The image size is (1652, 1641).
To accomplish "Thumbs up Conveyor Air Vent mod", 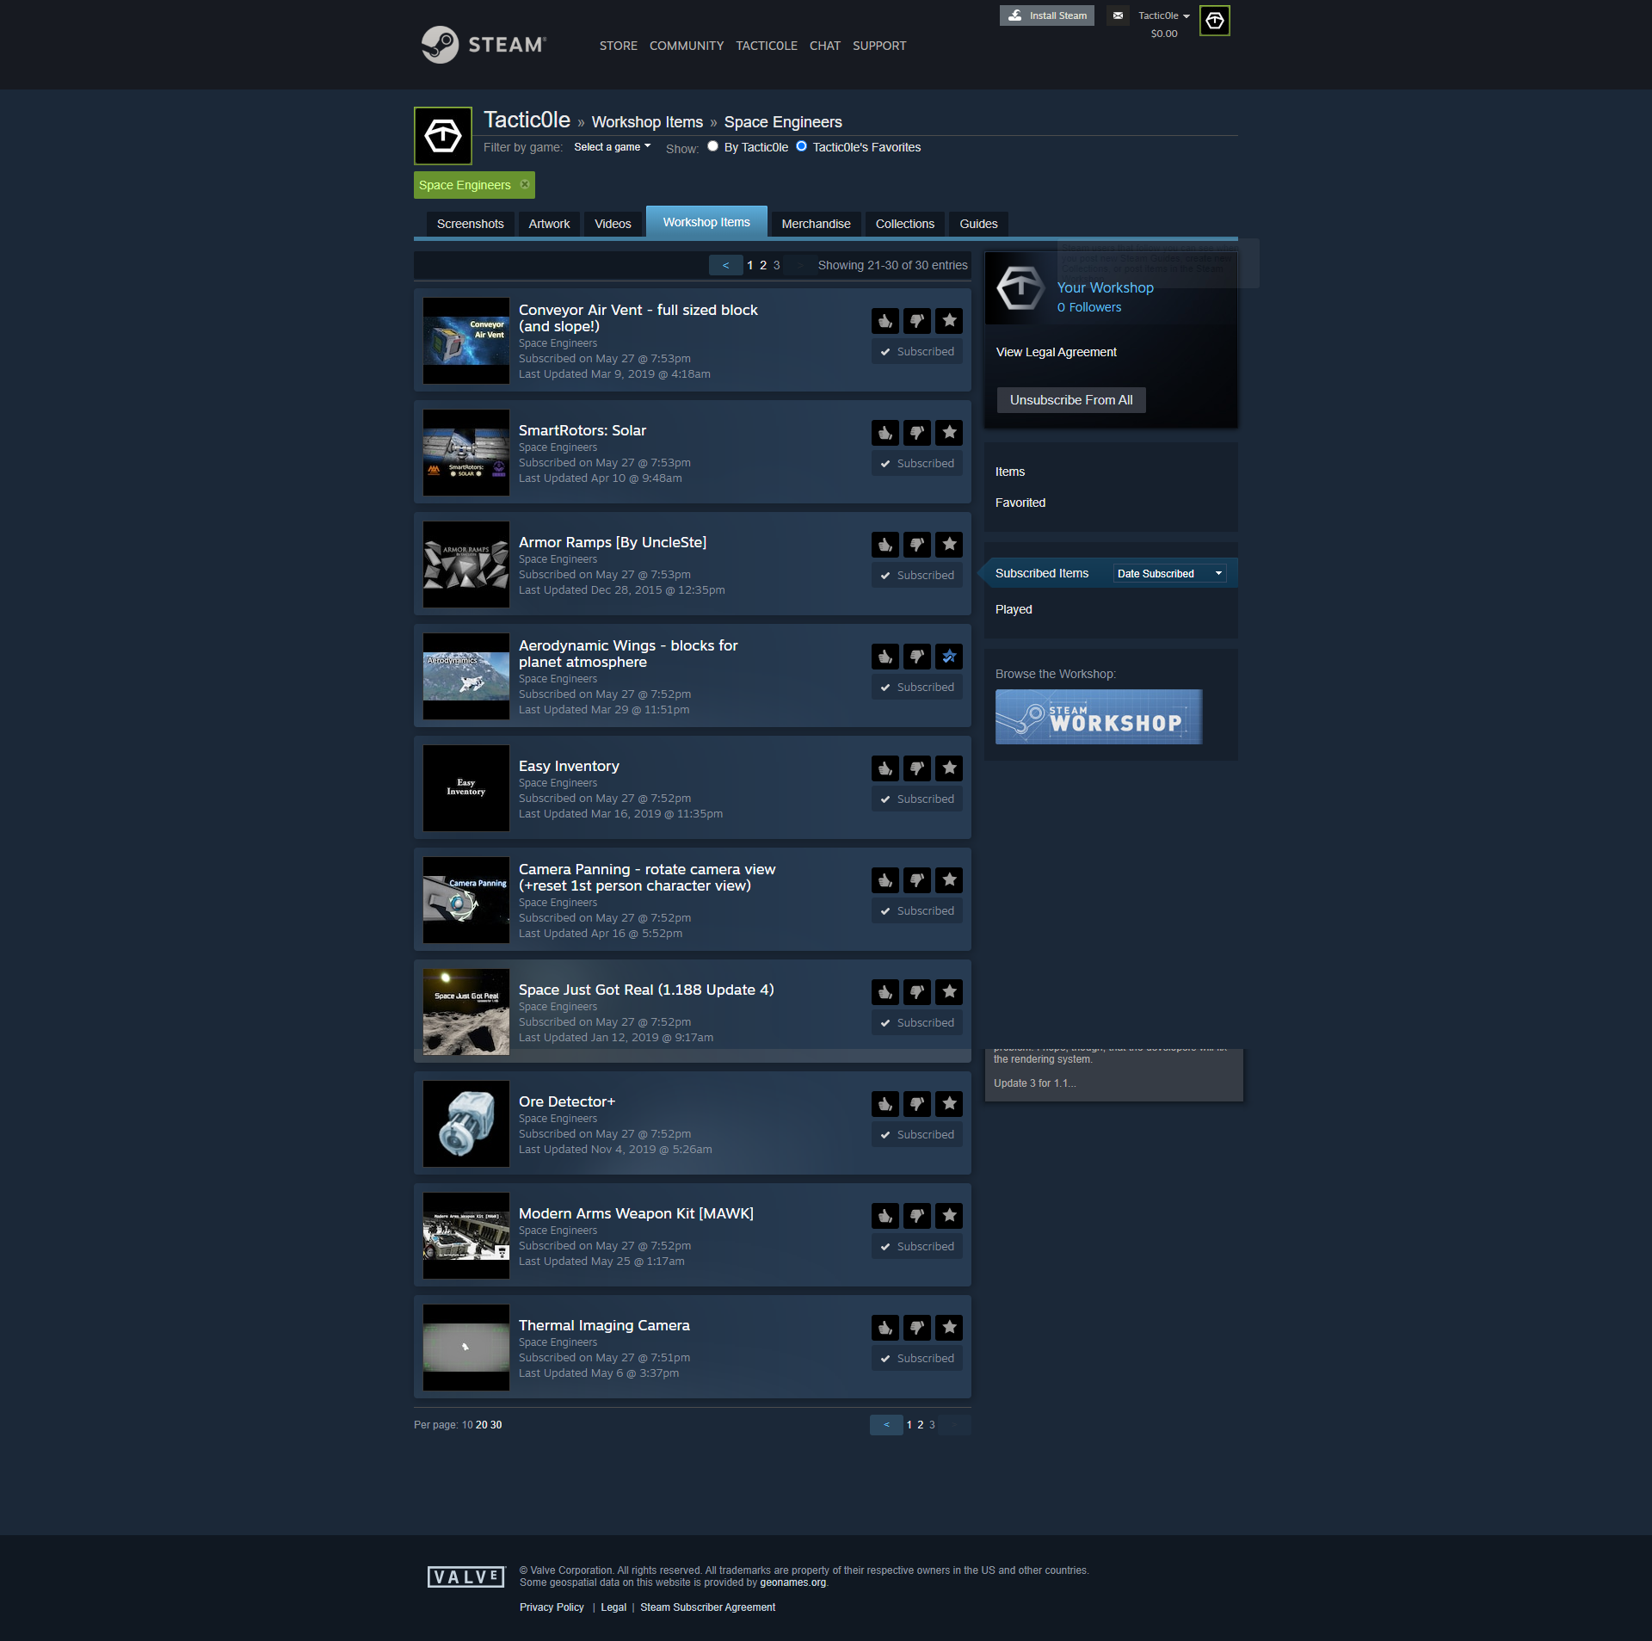I will (x=885, y=321).
